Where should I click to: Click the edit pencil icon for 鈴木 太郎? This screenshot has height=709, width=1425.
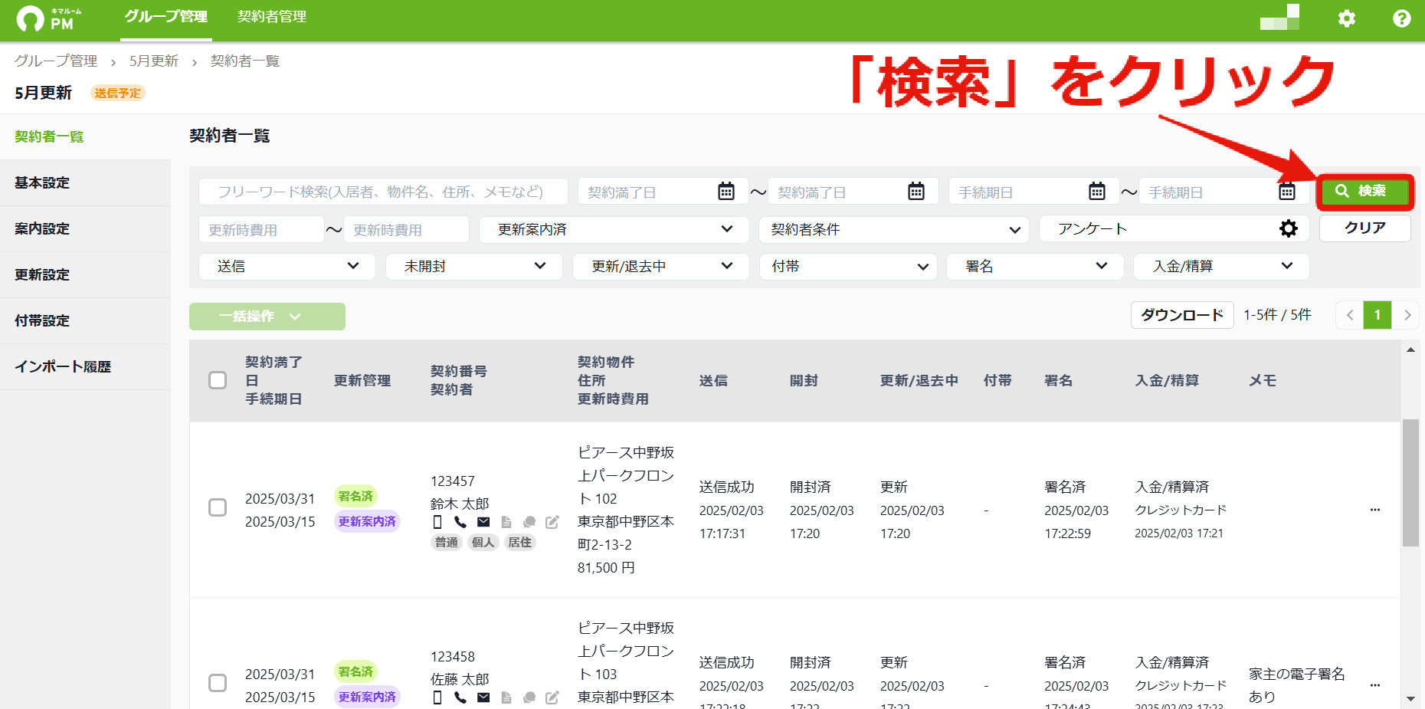pos(552,522)
